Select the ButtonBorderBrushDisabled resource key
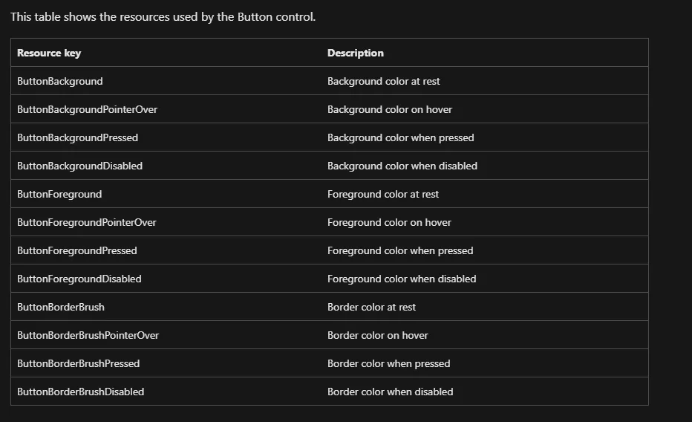The width and height of the screenshot is (692, 422). point(80,392)
